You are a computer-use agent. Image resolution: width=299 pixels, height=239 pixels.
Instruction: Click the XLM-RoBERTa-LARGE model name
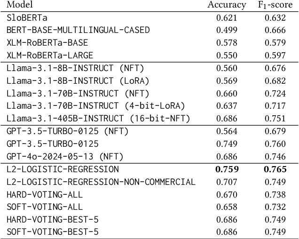50,56
